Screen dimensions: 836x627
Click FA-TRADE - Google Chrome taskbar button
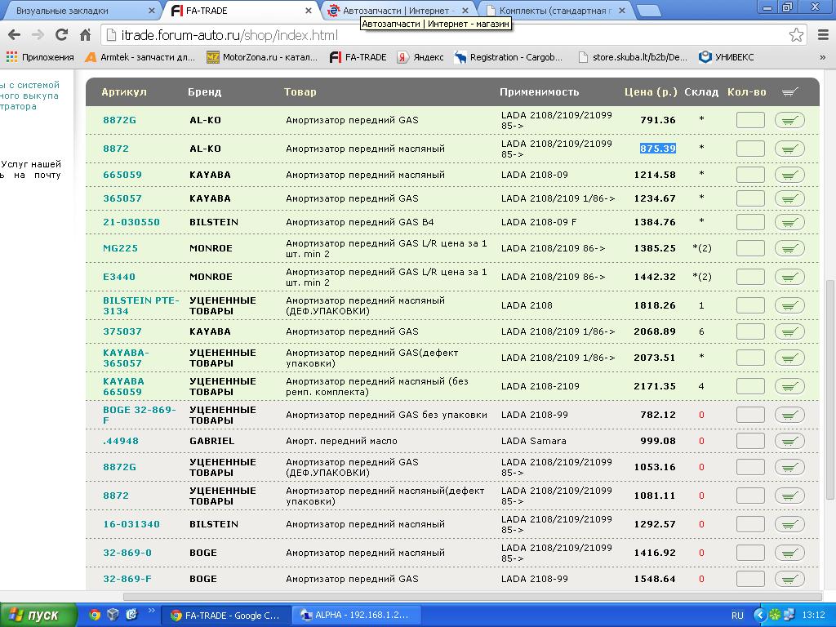point(226,616)
